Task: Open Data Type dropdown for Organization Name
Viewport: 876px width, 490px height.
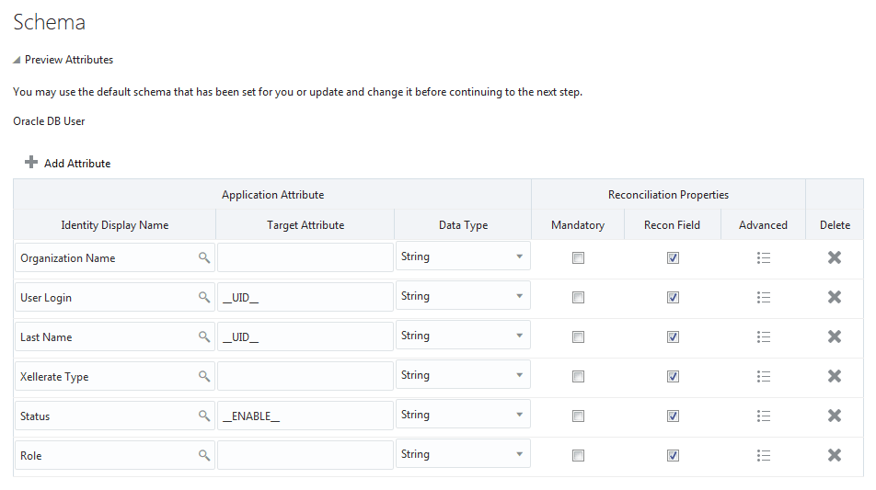Action: pos(463,257)
